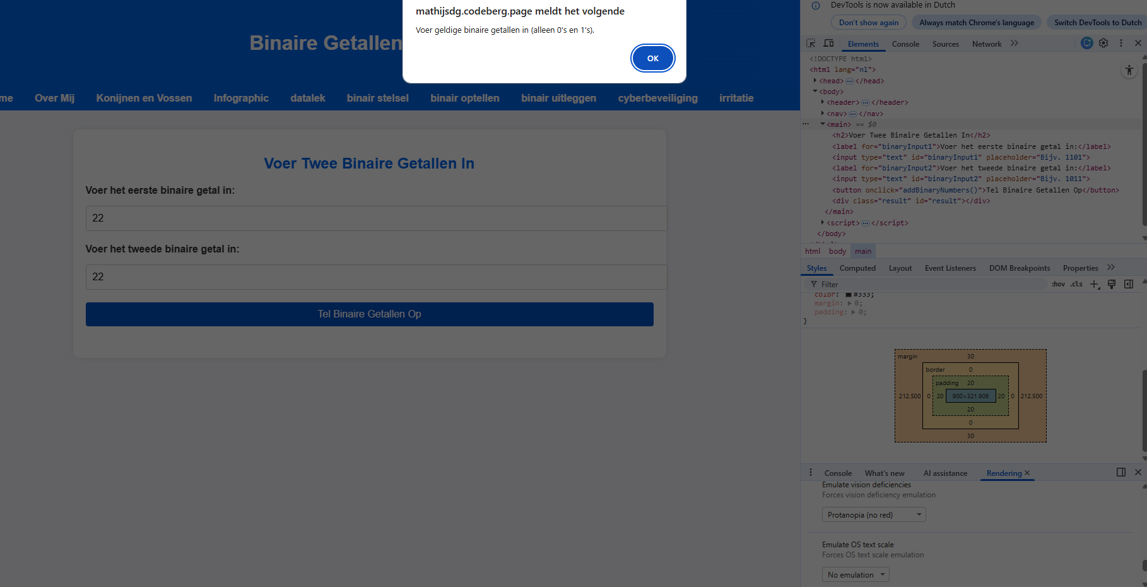
Task: Collapse the main element node
Action: (823, 124)
